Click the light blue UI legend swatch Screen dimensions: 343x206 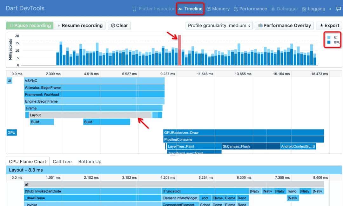329,37
